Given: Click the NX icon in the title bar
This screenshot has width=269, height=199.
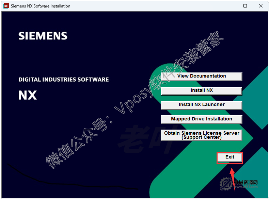Looking at the screenshot, I should click(x=6, y=6).
